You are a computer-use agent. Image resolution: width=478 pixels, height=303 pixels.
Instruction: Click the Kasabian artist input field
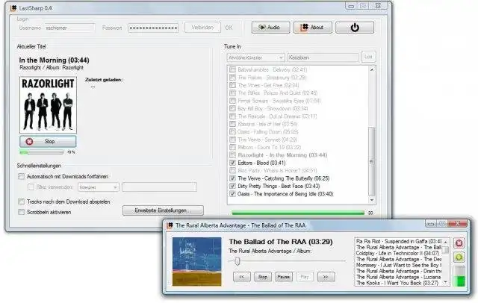point(323,57)
